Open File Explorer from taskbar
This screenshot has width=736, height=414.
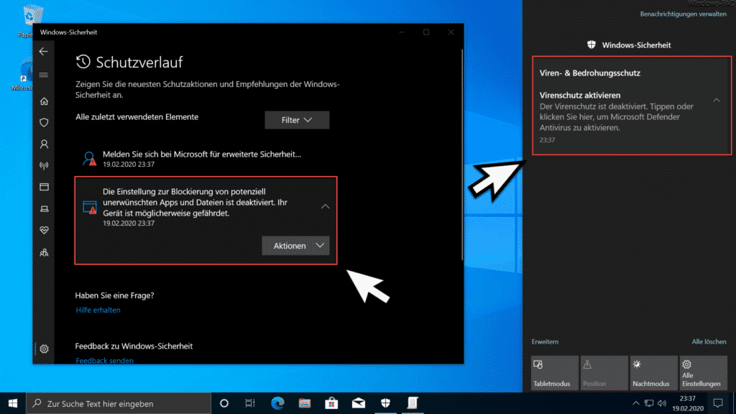pos(304,403)
